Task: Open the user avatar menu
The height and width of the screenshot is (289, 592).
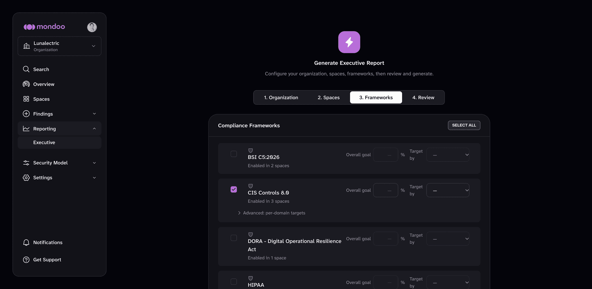Action: click(x=92, y=27)
